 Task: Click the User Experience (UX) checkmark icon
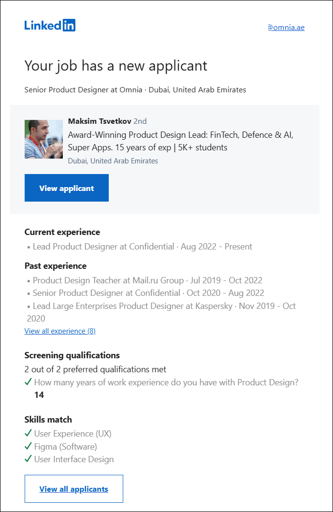tap(28, 434)
